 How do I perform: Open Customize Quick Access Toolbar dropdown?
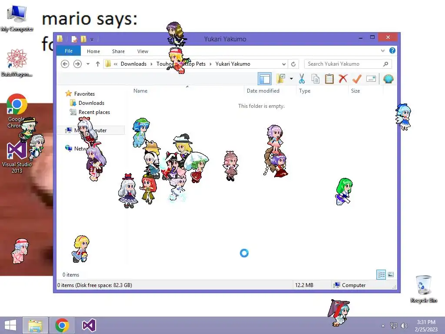(92, 39)
